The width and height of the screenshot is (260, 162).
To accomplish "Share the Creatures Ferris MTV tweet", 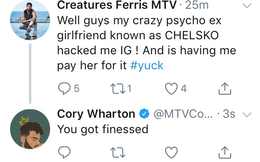I will pyautogui.click(x=225, y=89).
